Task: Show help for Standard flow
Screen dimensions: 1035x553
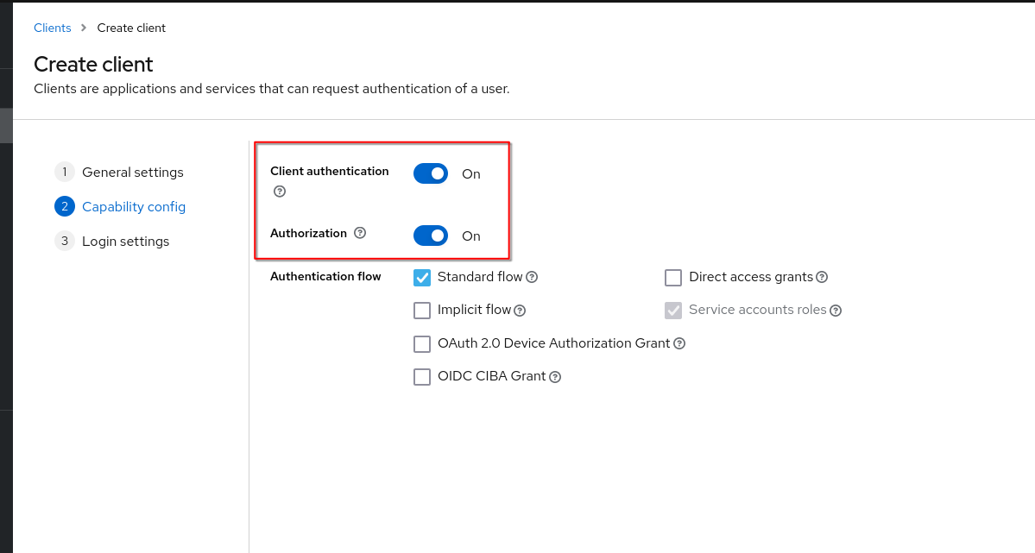Action: pyautogui.click(x=532, y=277)
